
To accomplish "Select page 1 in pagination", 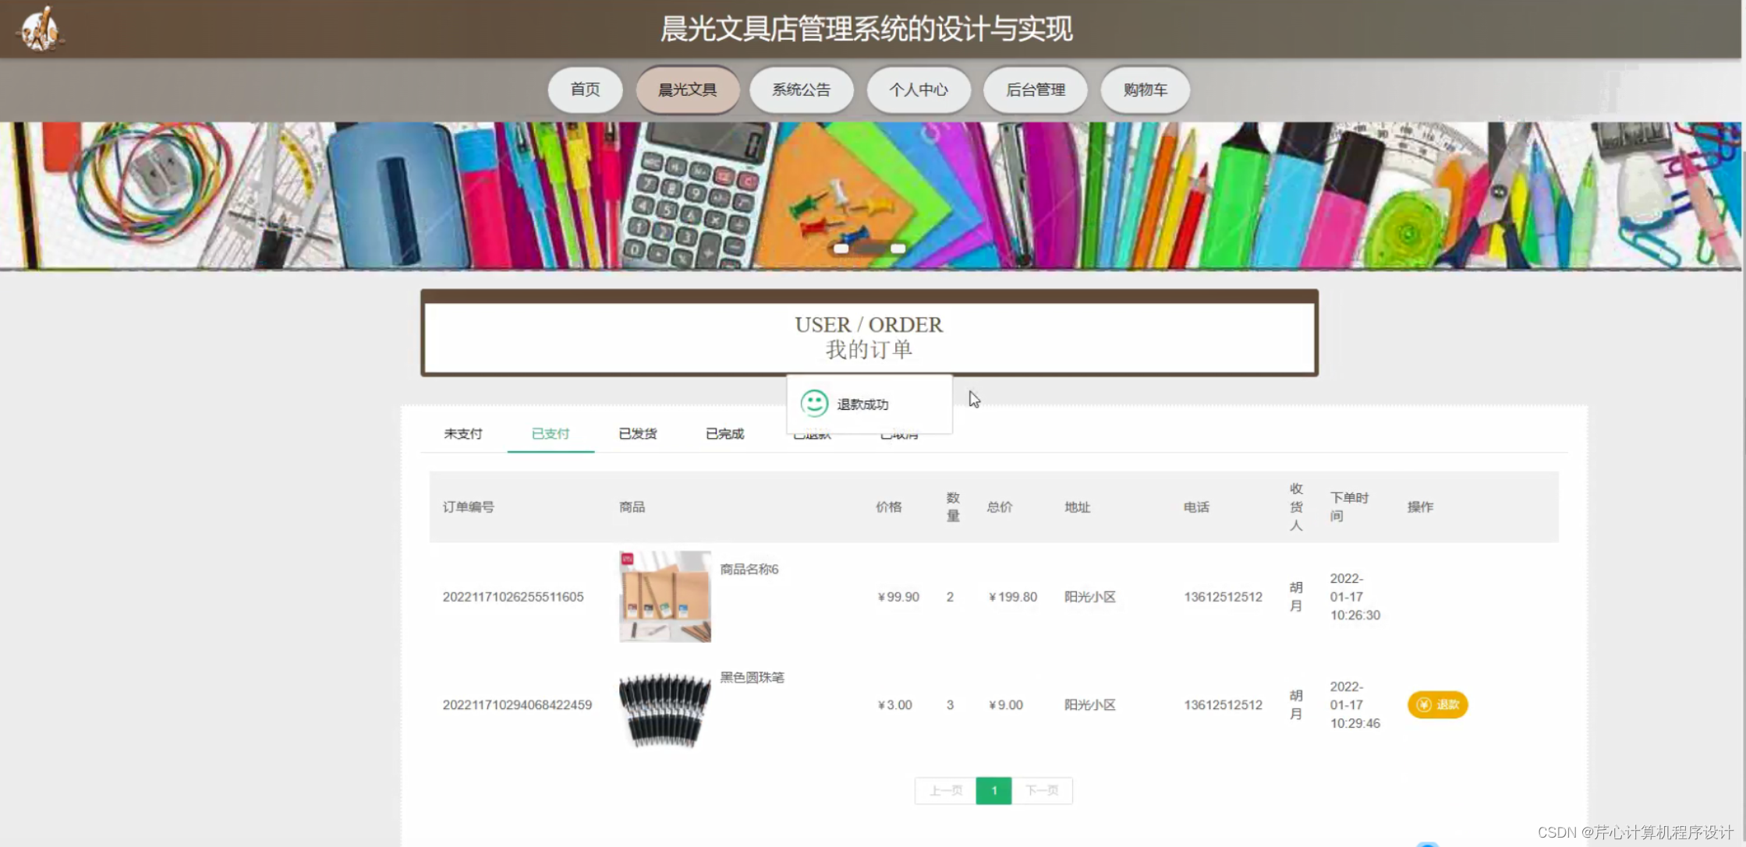I will 993,790.
